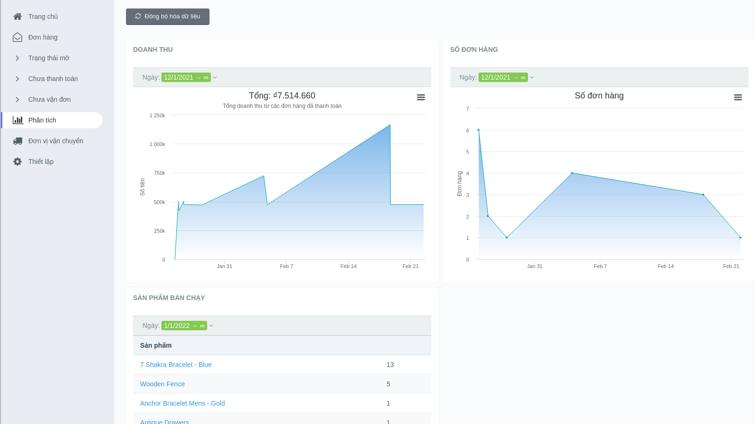Click the Doanh thu date tag 12/1/2021 → ∞
Viewport: 755px width, 424px height.
[186, 77]
